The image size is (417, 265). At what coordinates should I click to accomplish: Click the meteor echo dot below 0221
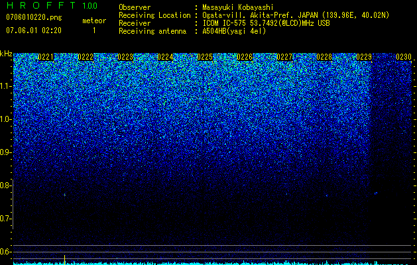[64, 195]
